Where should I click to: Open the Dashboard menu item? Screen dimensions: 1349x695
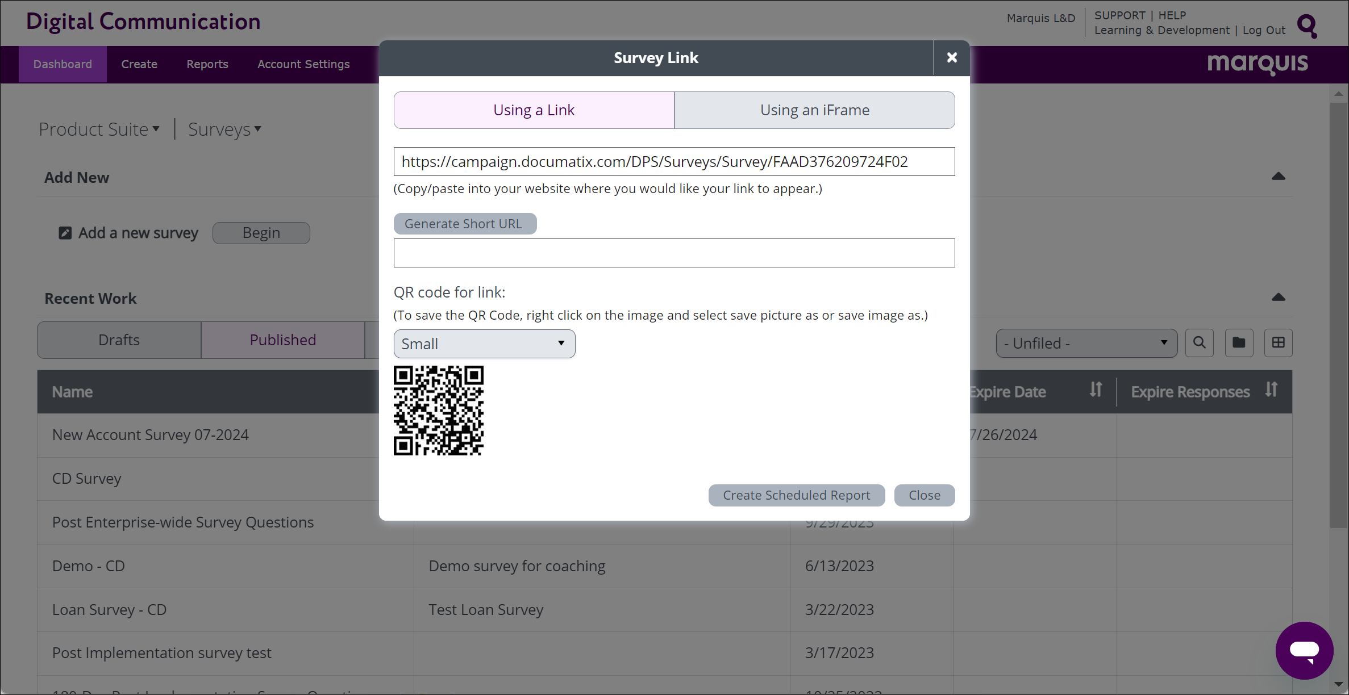[x=63, y=64]
